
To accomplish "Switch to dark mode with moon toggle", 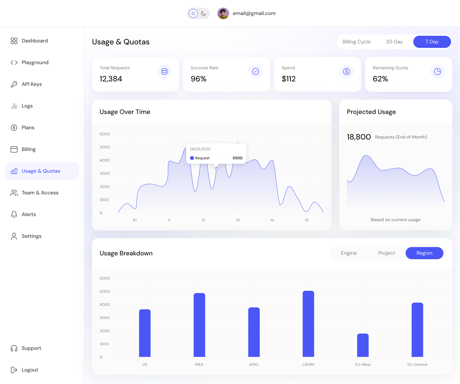I will pos(203,13).
